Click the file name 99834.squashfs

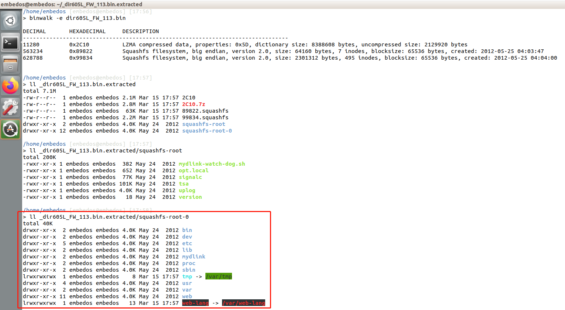point(205,117)
